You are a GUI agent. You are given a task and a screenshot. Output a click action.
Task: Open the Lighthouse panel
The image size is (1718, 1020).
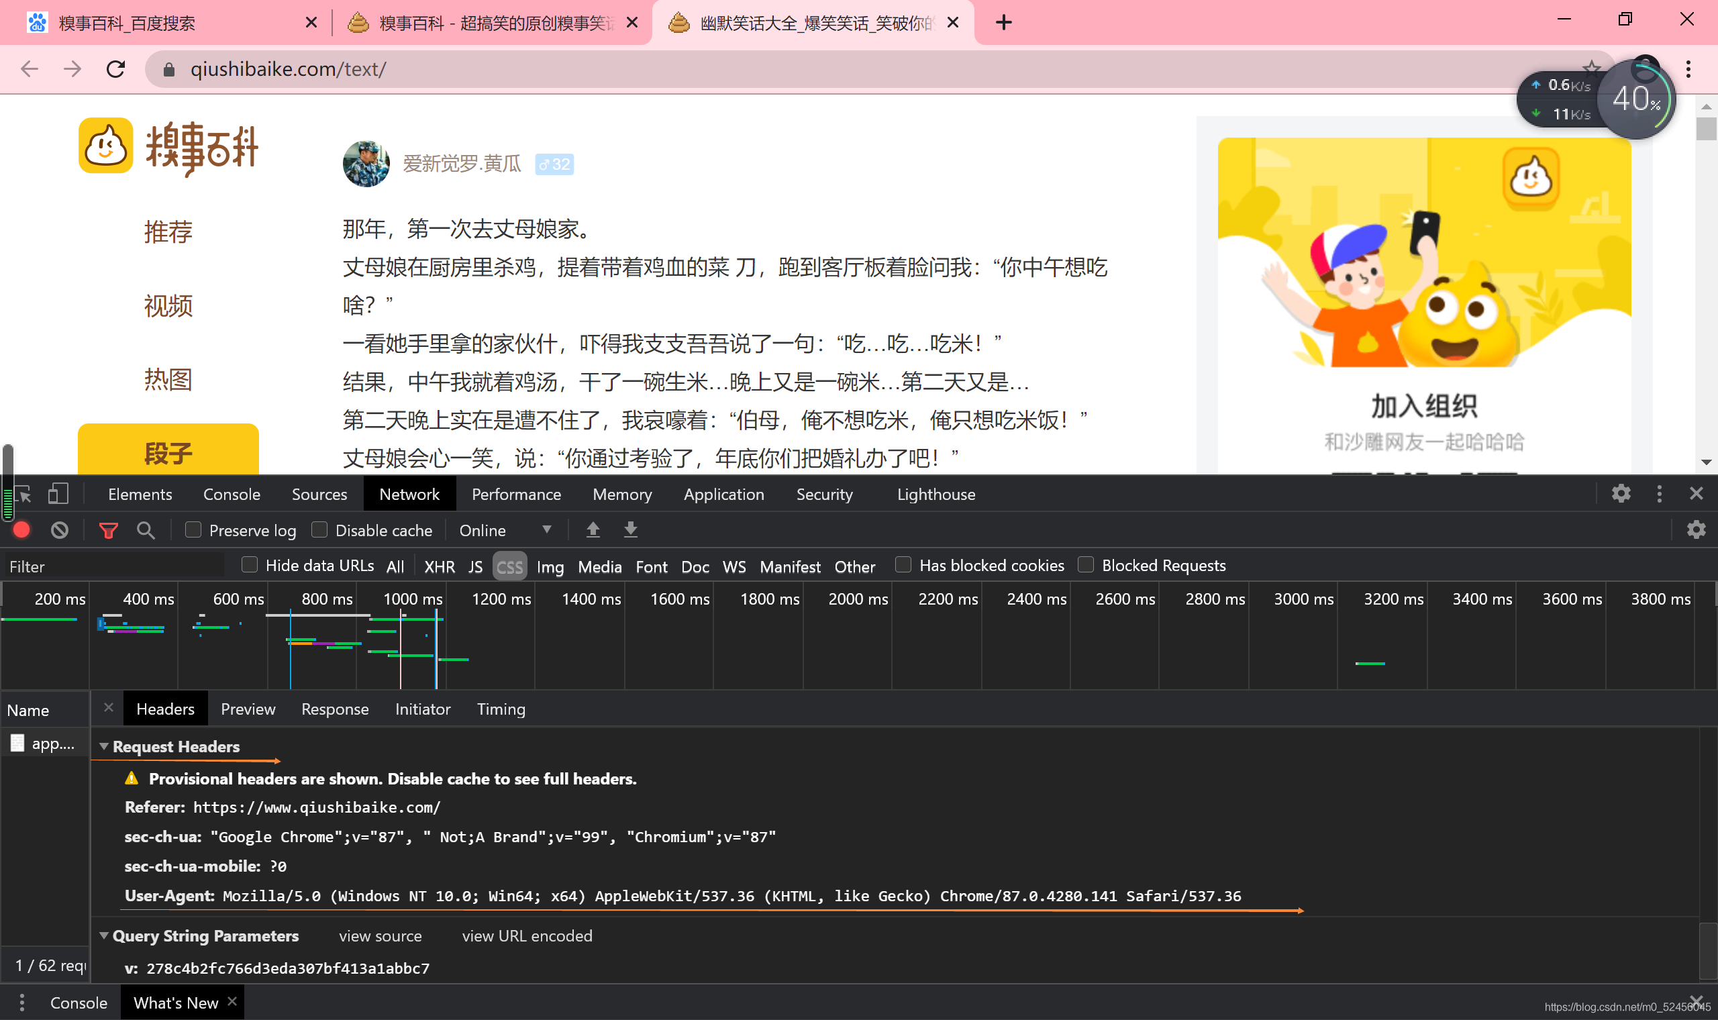point(936,494)
